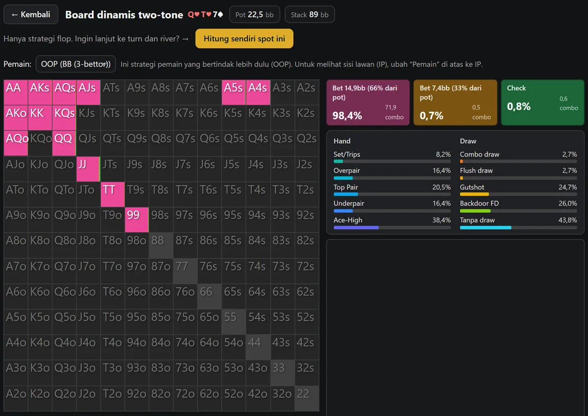
Task: Select the 22 hand cell
Action: 307,398
